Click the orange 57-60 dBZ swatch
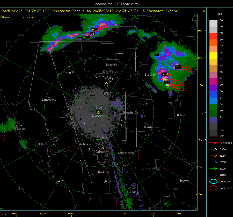The height and width of the screenshot is (217, 233). click(213, 43)
